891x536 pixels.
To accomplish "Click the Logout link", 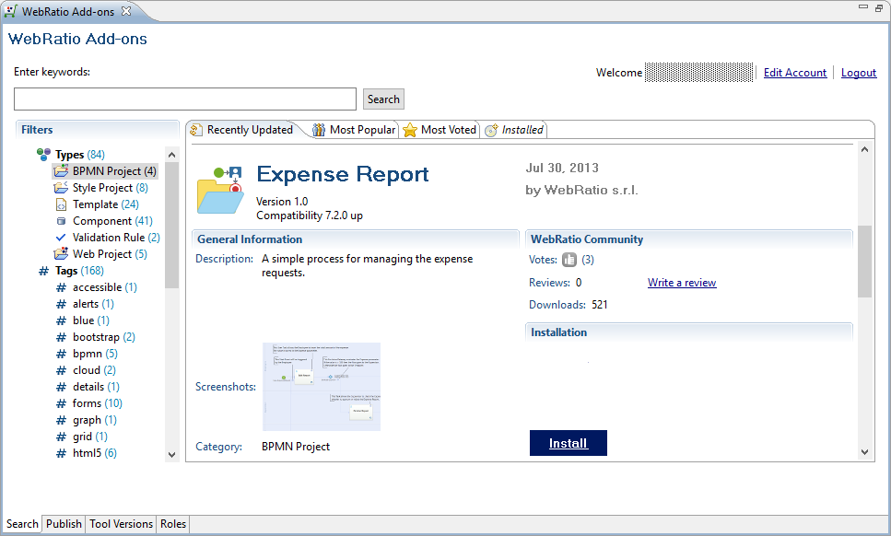I will (859, 73).
